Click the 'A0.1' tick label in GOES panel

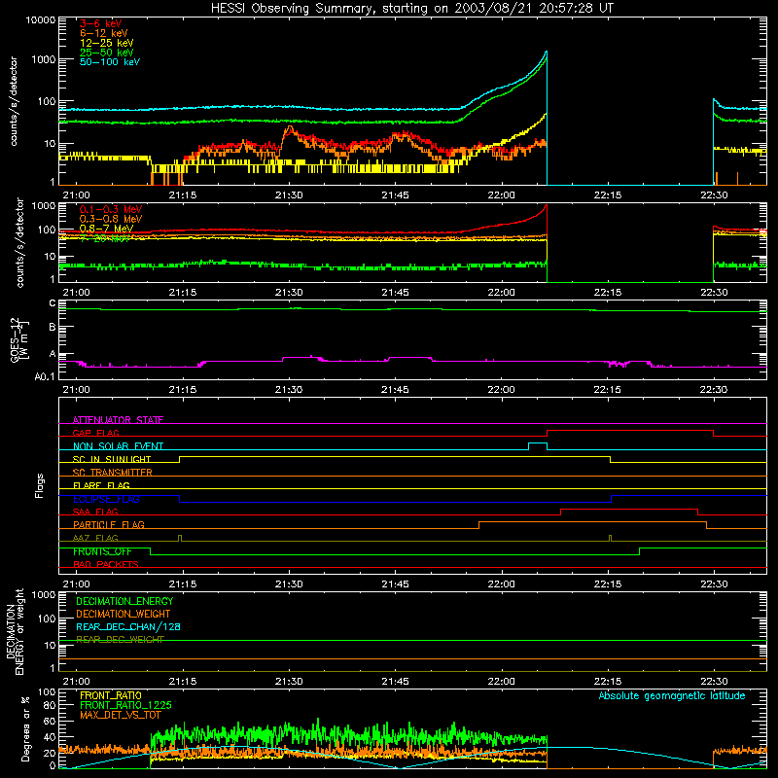[45, 377]
